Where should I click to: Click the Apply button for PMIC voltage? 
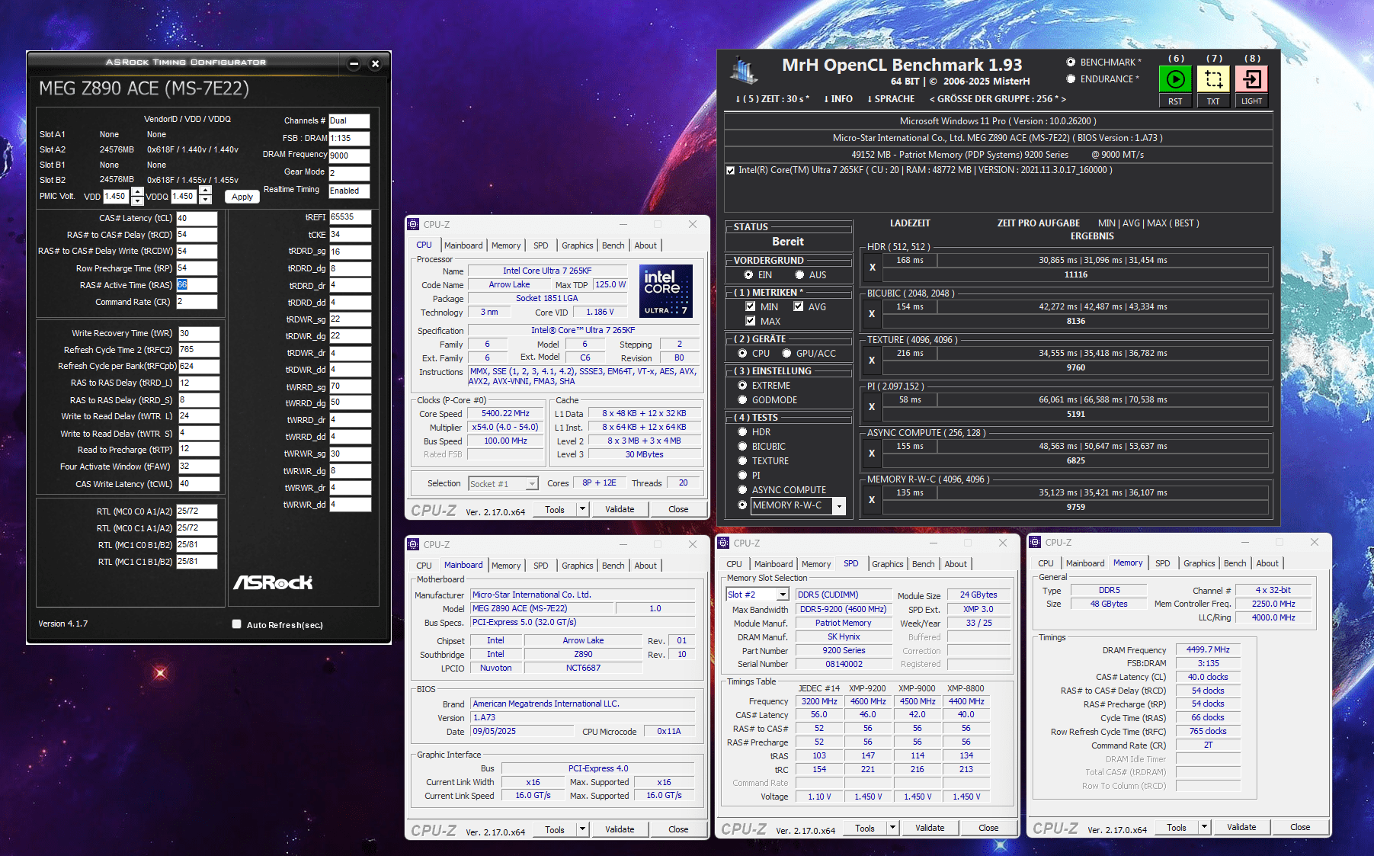[242, 196]
